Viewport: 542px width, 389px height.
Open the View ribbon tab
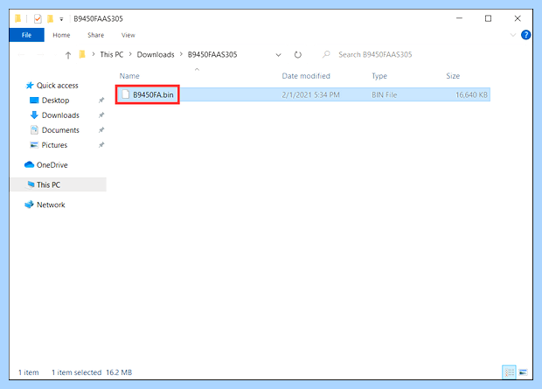(129, 35)
